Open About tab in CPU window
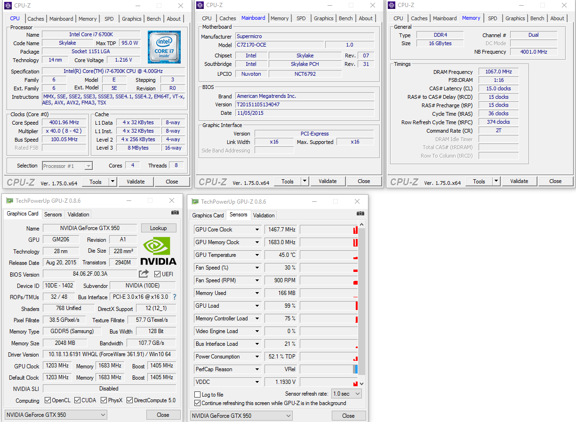This screenshot has height=422, width=576. click(174, 19)
